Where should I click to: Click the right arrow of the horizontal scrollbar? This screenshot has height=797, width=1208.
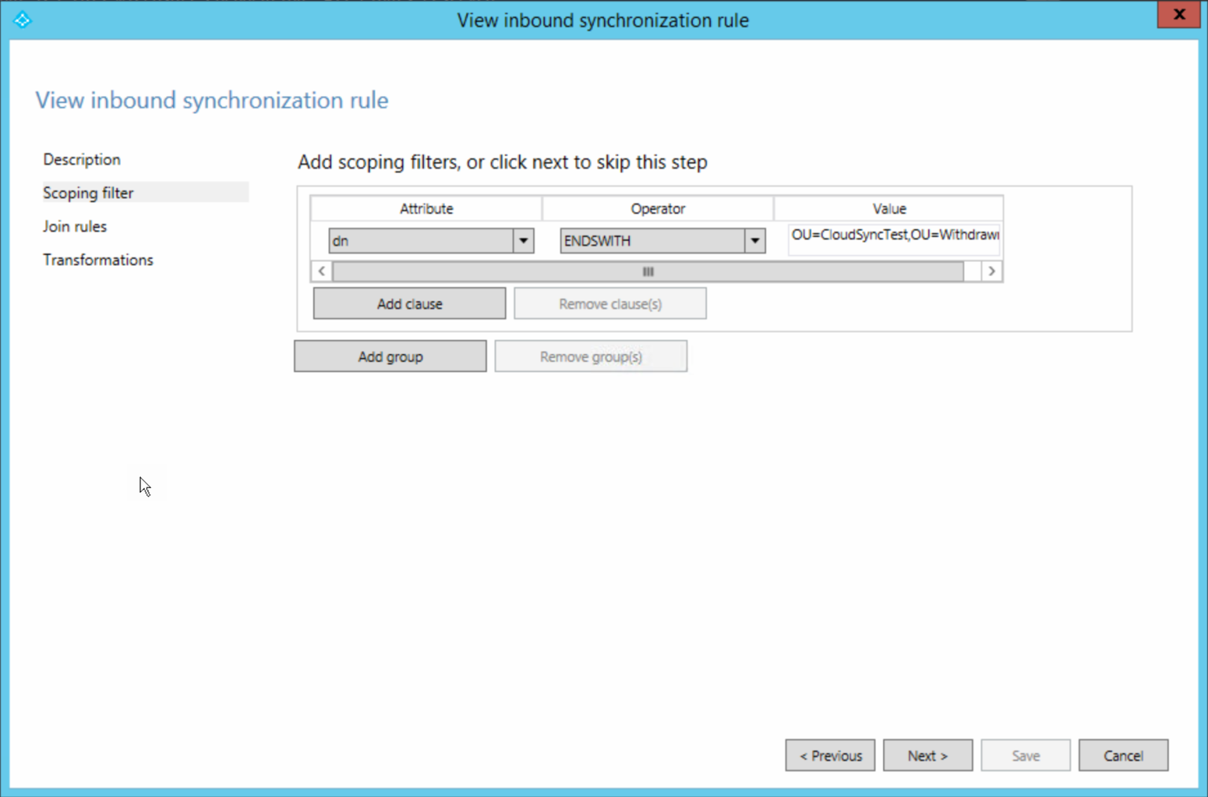(x=992, y=271)
